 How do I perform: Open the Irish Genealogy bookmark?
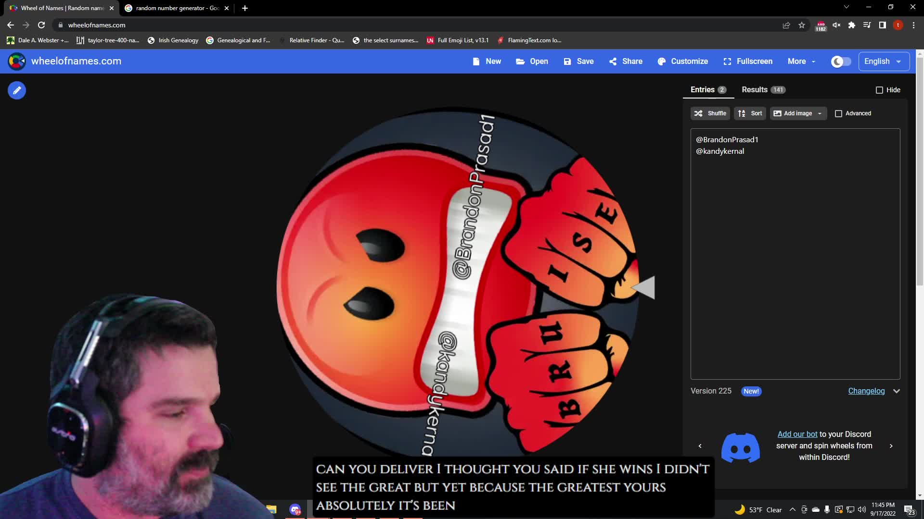click(173, 40)
